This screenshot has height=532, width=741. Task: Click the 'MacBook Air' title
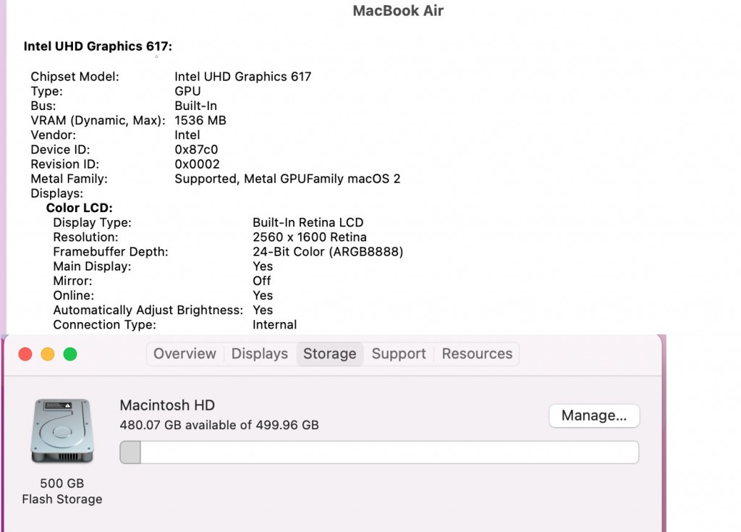pos(398,10)
